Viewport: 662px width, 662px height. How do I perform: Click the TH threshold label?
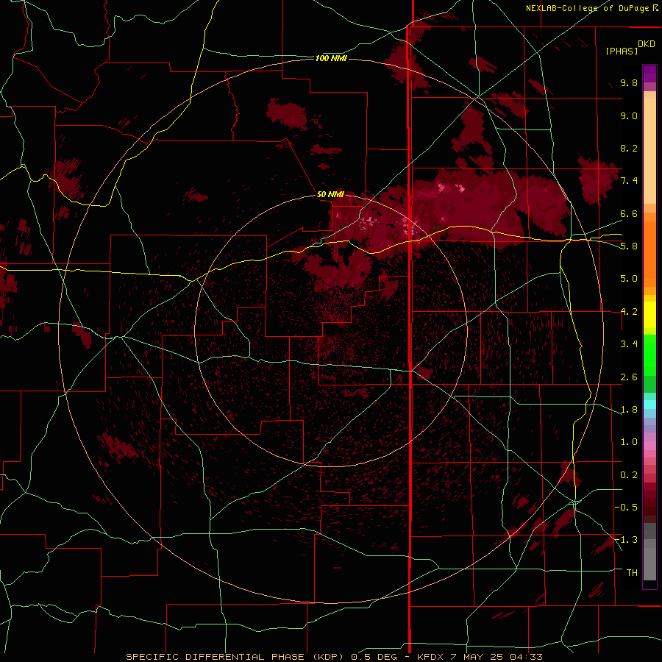coord(632,573)
